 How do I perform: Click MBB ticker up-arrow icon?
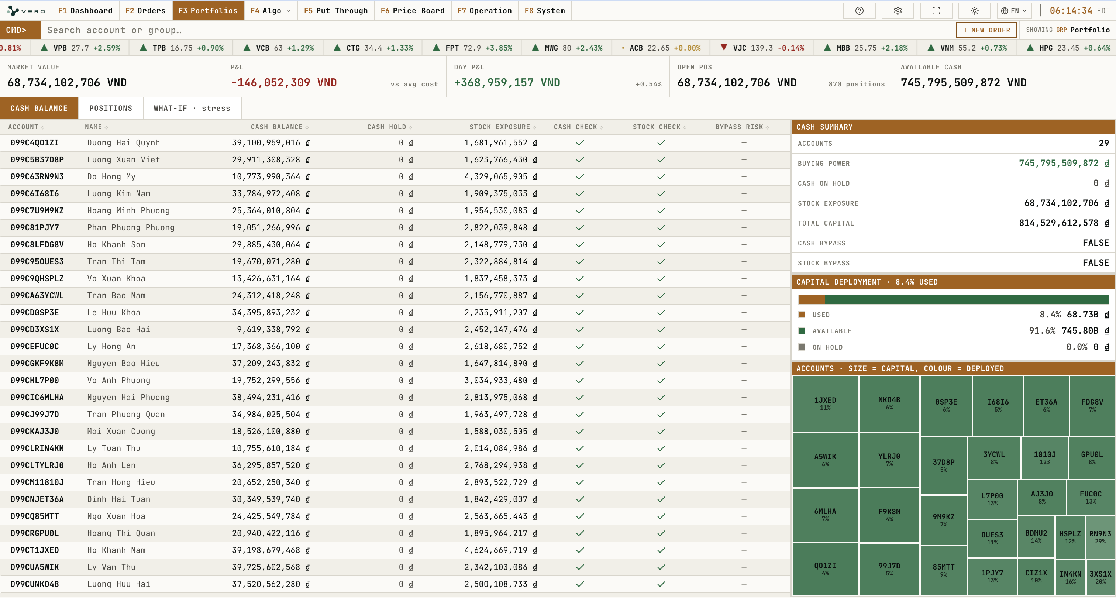pos(827,48)
